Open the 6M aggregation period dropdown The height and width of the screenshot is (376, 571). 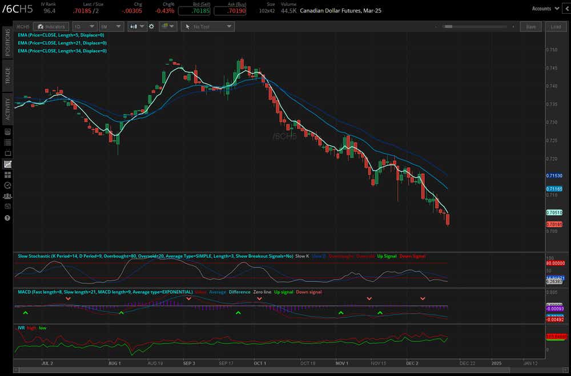111,26
